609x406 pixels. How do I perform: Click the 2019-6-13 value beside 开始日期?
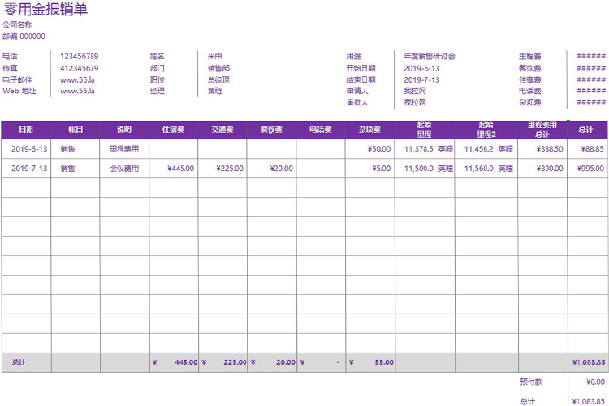pyautogui.click(x=421, y=68)
